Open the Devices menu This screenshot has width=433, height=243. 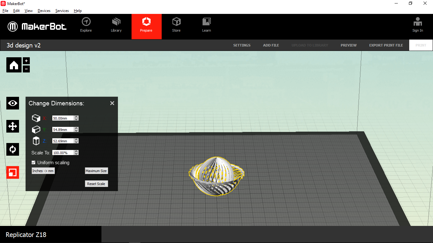pos(44,11)
